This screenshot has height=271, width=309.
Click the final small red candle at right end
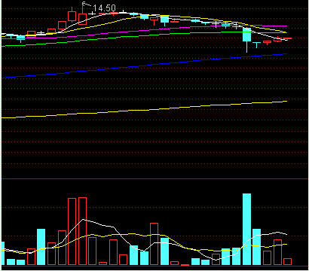click(287, 38)
